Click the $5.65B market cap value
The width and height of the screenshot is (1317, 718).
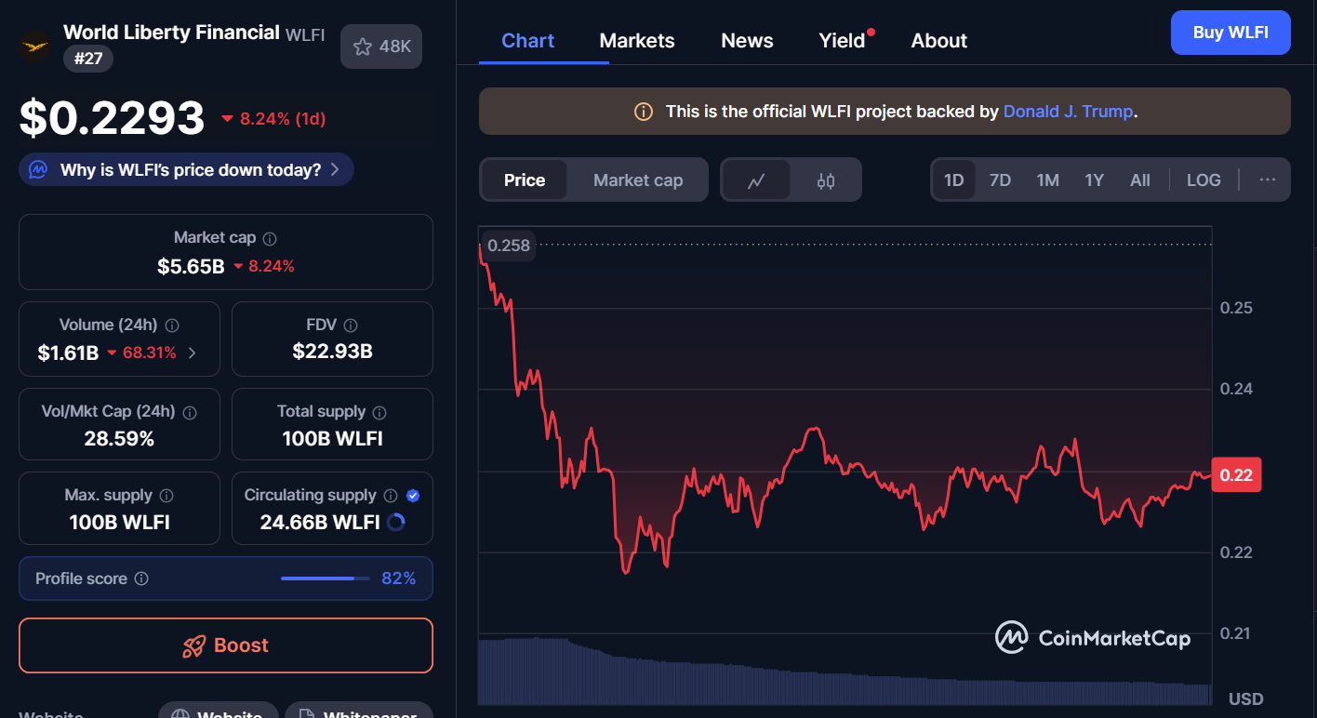pyautogui.click(x=191, y=267)
